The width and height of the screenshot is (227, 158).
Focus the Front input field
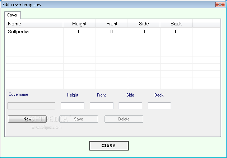click(x=102, y=106)
